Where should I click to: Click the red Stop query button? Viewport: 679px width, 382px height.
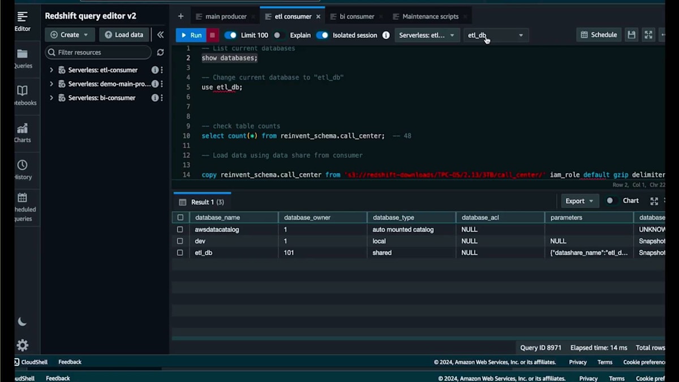[x=212, y=35]
